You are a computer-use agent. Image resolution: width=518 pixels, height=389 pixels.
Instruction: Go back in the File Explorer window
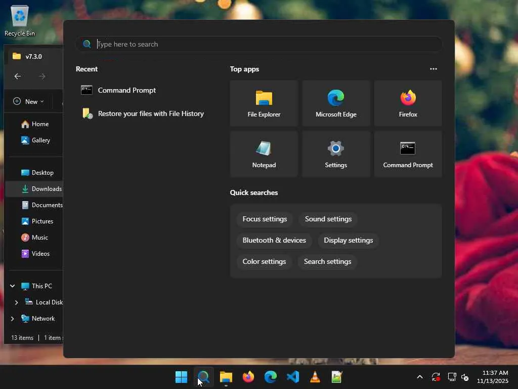pos(18,76)
